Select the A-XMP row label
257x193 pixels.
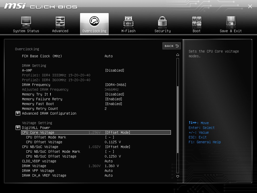[27, 70]
